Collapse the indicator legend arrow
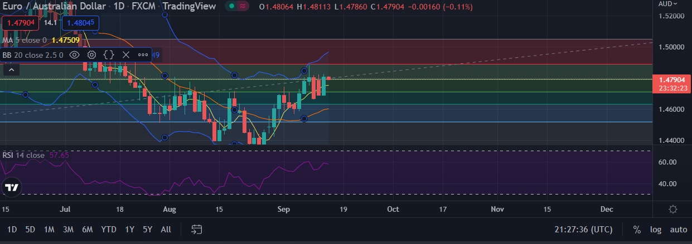Viewport: 692px width, 244px height. point(10,69)
